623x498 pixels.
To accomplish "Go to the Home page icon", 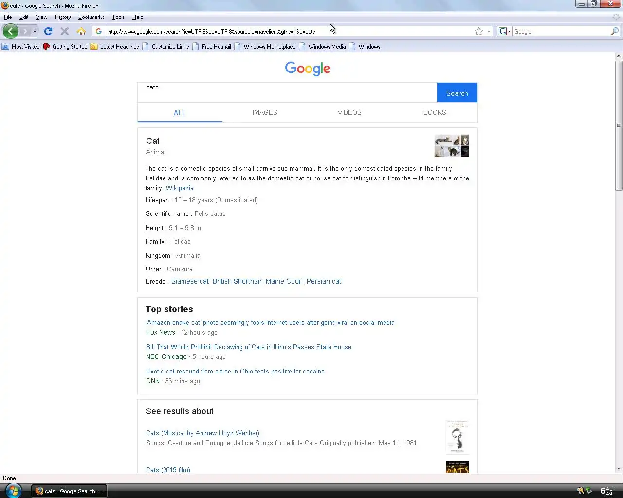I will tap(81, 31).
